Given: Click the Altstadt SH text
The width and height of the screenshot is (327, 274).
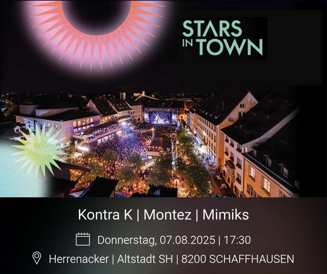Looking at the screenshot, I should tap(145, 259).
